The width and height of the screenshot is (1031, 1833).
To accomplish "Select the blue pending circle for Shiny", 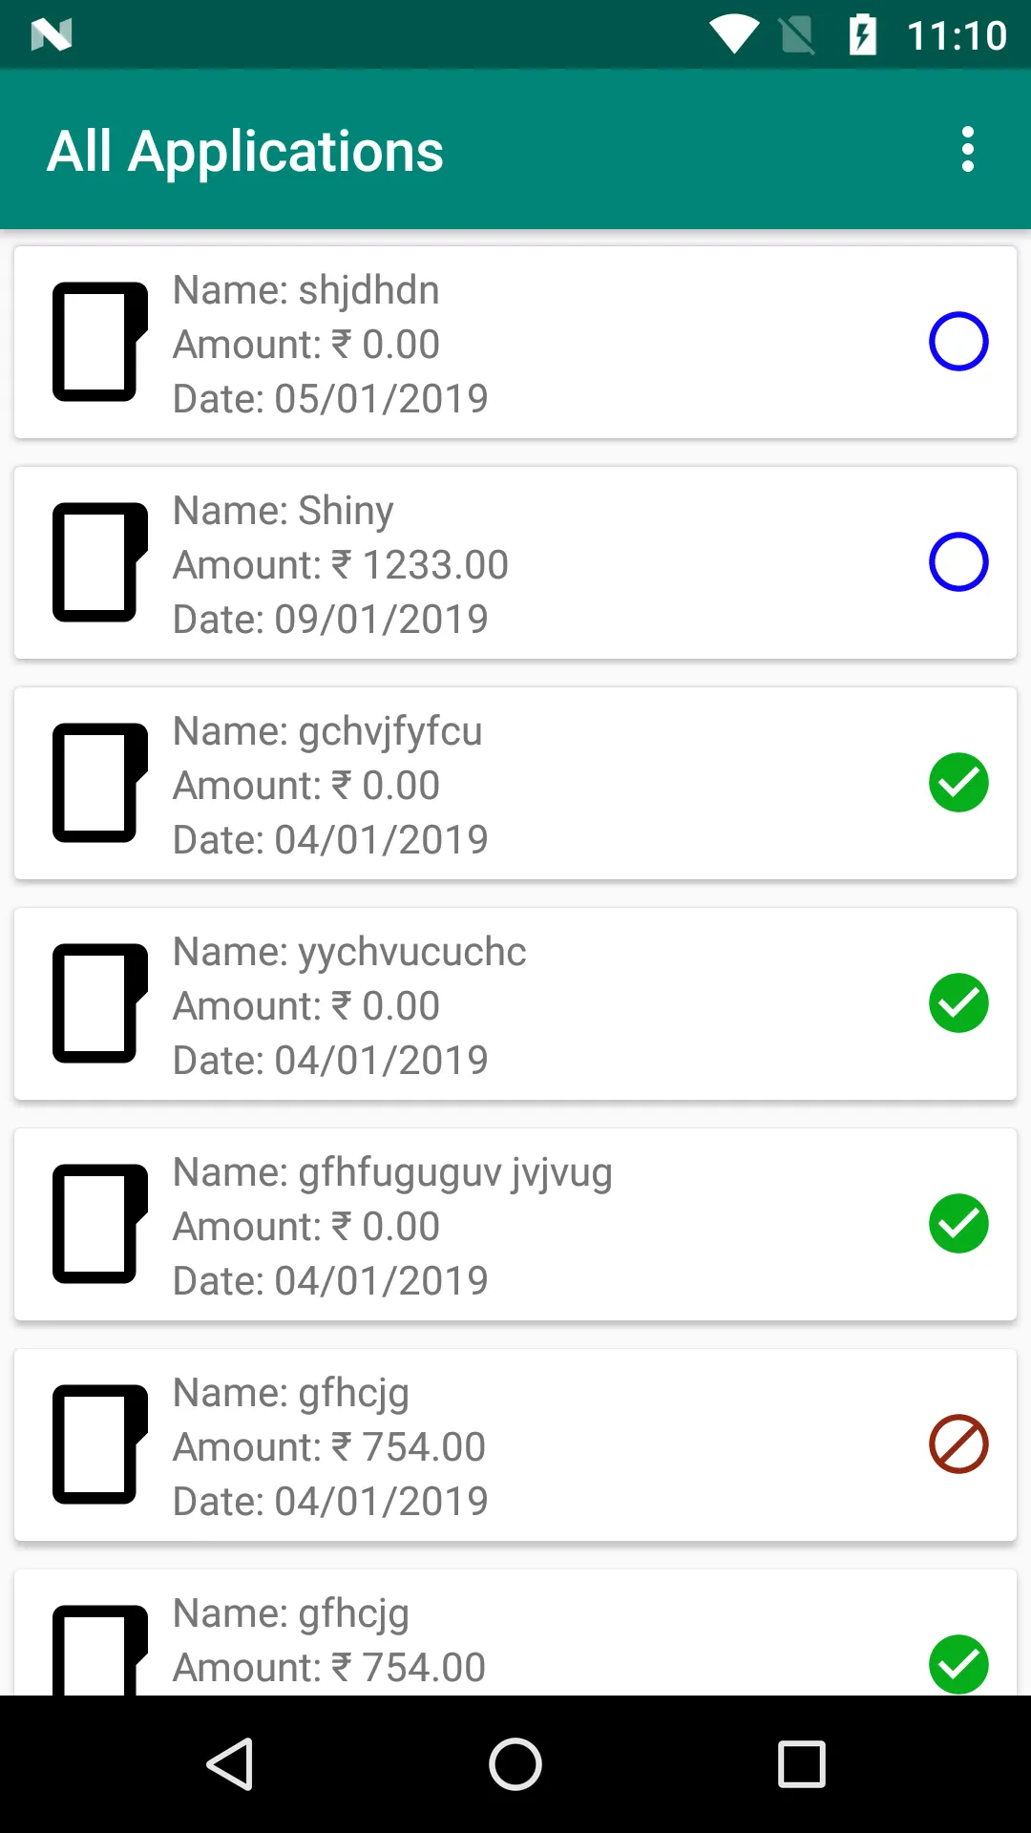I will (x=957, y=562).
